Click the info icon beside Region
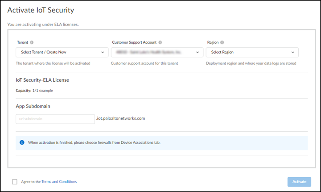 (x=222, y=42)
